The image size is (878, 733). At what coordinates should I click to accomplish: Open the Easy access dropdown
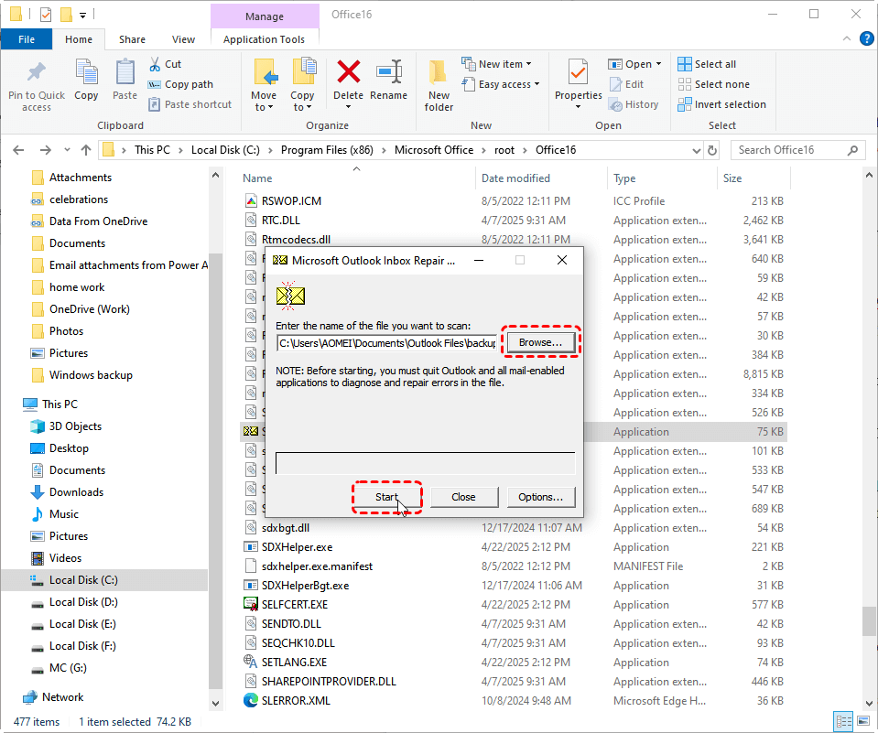[x=509, y=84]
